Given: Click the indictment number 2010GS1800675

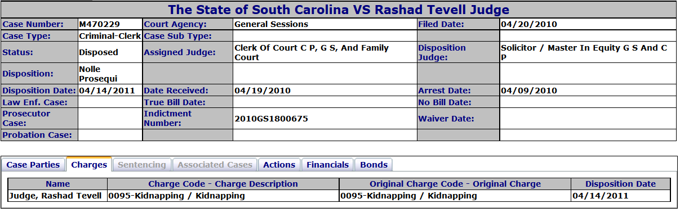Looking at the screenshot, I should (272, 119).
